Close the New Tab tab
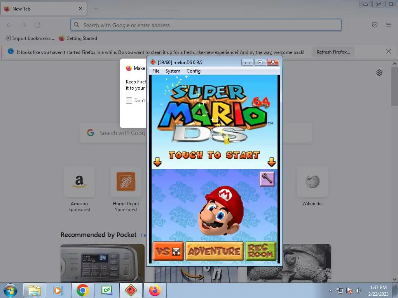This screenshot has width=398, height=298. coord(80,9)
